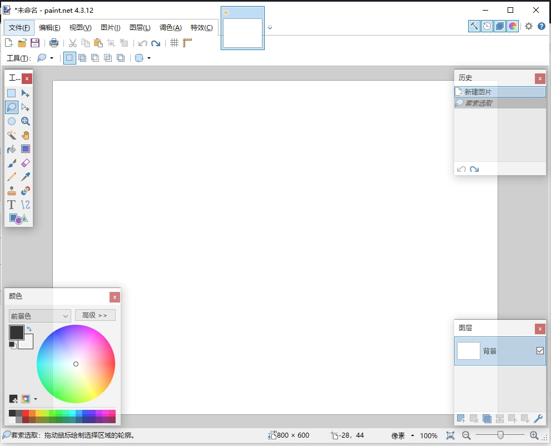Viewport: 551px width, 446px height.
Task: Open Layer Properties wrench button
Action: coord(538,419)
